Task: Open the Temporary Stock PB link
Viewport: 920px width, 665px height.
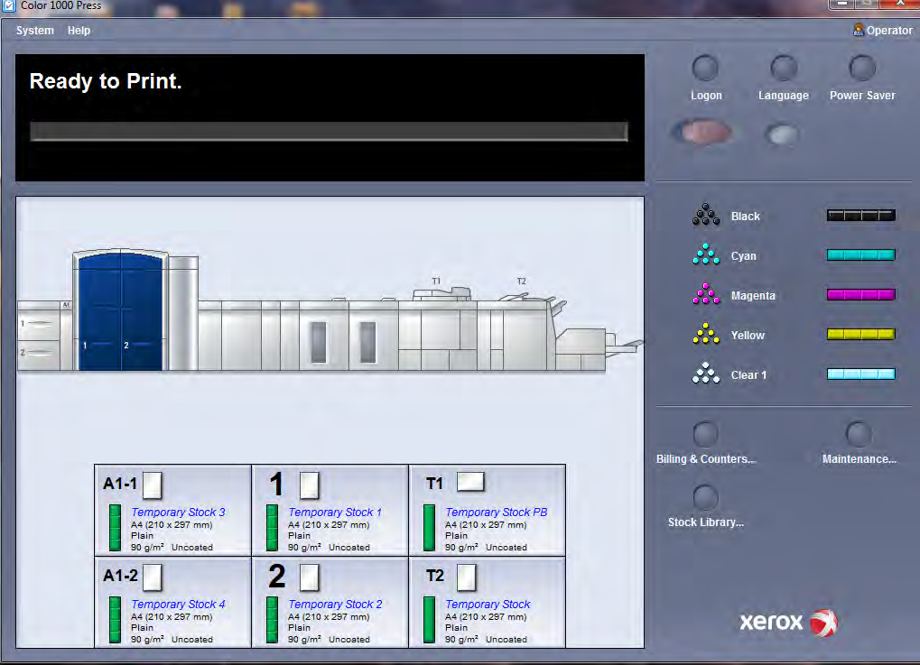Action: pos(497,512)
